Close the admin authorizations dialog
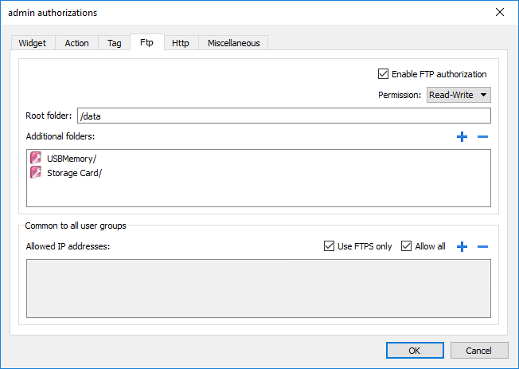This screenshot has height=369, width=519. click(500, 12)
